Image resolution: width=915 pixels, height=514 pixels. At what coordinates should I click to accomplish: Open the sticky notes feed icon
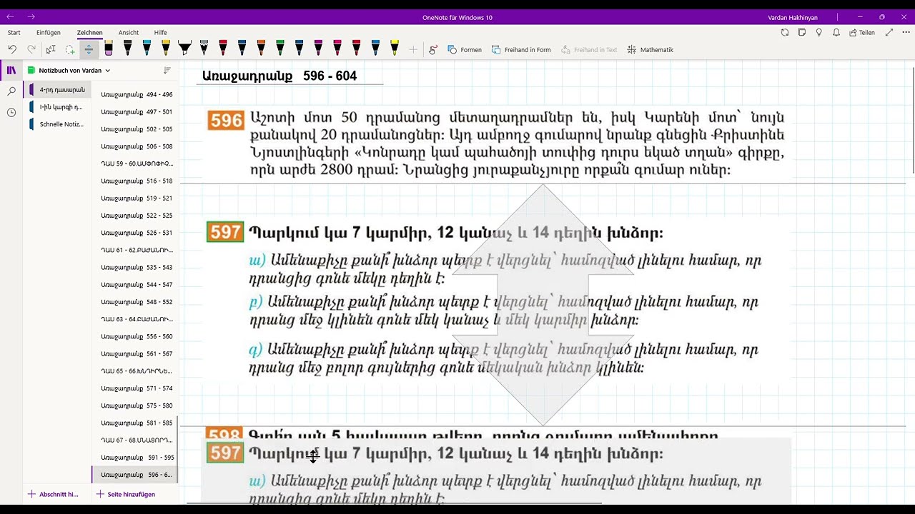click(802, 32)
